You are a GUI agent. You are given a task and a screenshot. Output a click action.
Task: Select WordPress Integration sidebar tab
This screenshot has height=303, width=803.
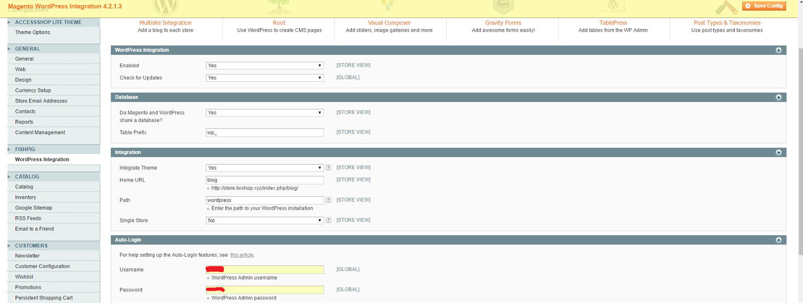click(42, 159)
